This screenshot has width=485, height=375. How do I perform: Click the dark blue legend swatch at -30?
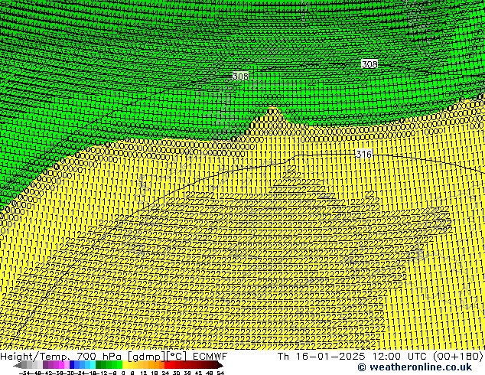[72, 365]
